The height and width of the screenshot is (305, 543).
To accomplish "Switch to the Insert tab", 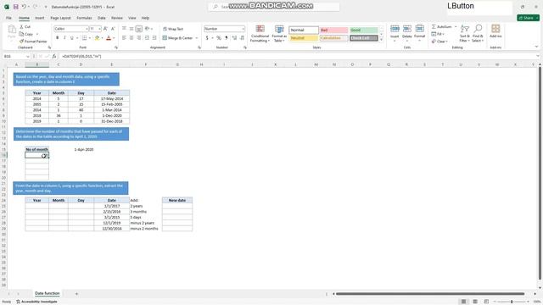I will [x=40, y=18].
